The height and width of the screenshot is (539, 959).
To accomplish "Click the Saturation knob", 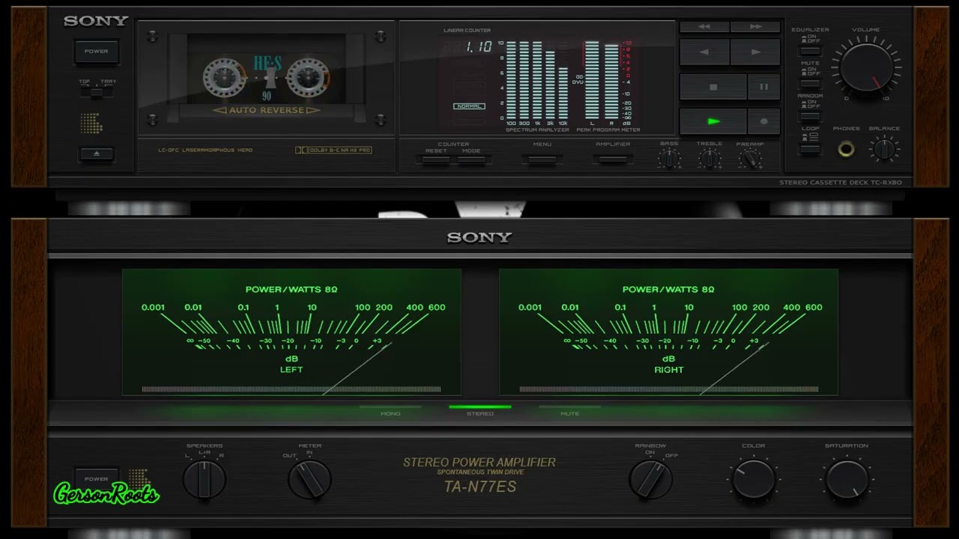I will (x=847, y=479).
